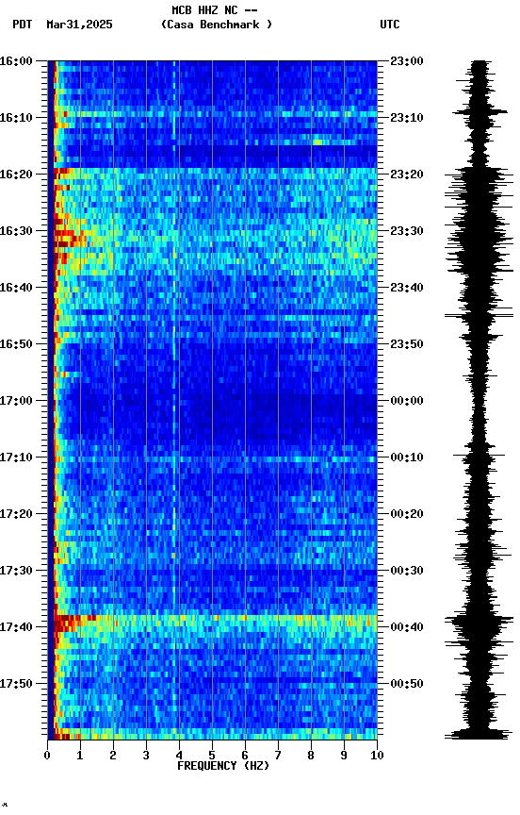Select the 16:40 PDT time label
Image resolution: width=520 pixels, height=815 pixels.
tap(16, 288)
